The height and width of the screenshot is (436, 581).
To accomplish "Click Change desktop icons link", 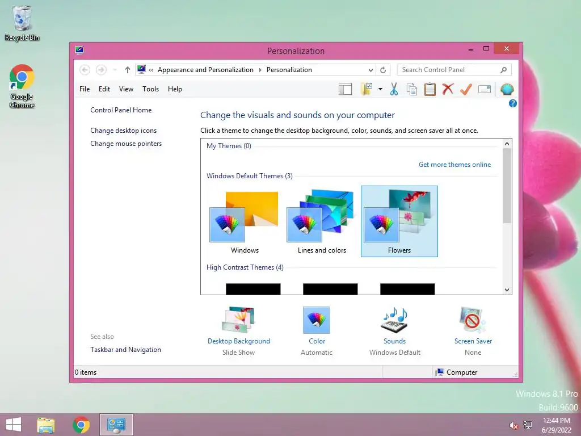I will (x=123, y=131).
